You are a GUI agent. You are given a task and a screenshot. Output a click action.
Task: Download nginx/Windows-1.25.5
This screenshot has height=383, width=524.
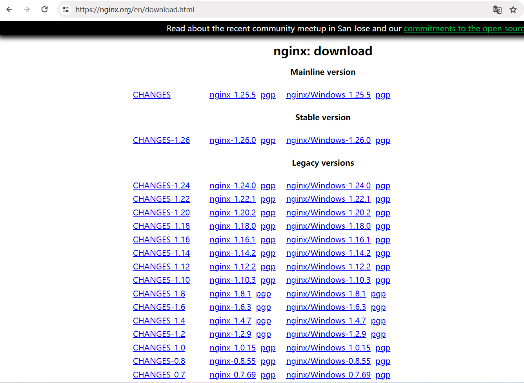328,95
